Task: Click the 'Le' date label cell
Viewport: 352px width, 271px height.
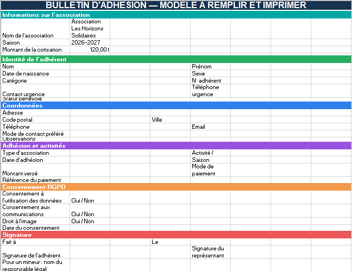Action: (x=170, y=242)
